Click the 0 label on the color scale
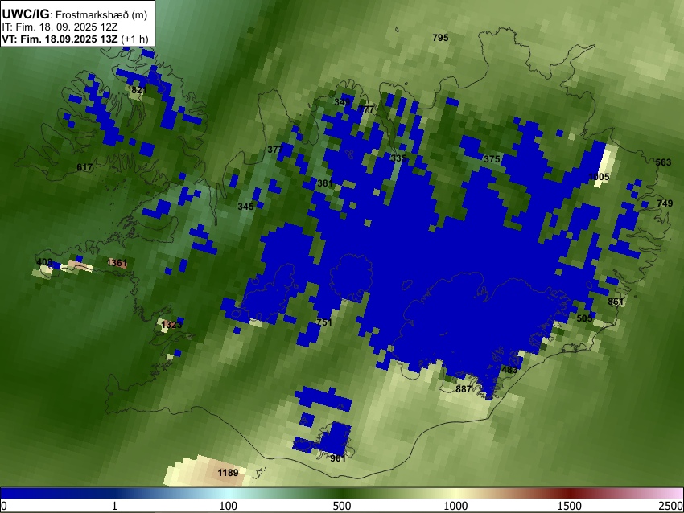Viewport: 684px width, 513px height. click(4, 506)
